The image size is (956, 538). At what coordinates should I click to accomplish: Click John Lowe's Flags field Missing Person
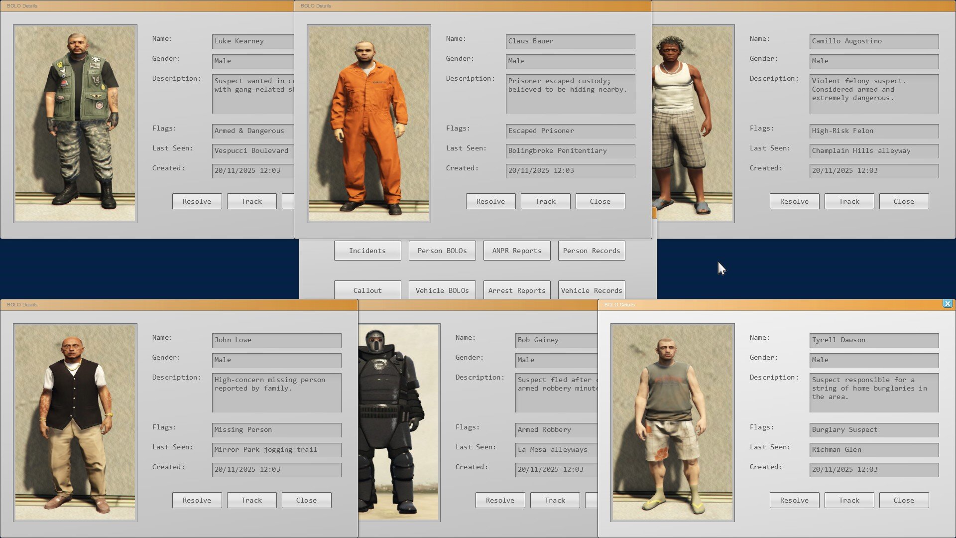click(x=276, y=430)
